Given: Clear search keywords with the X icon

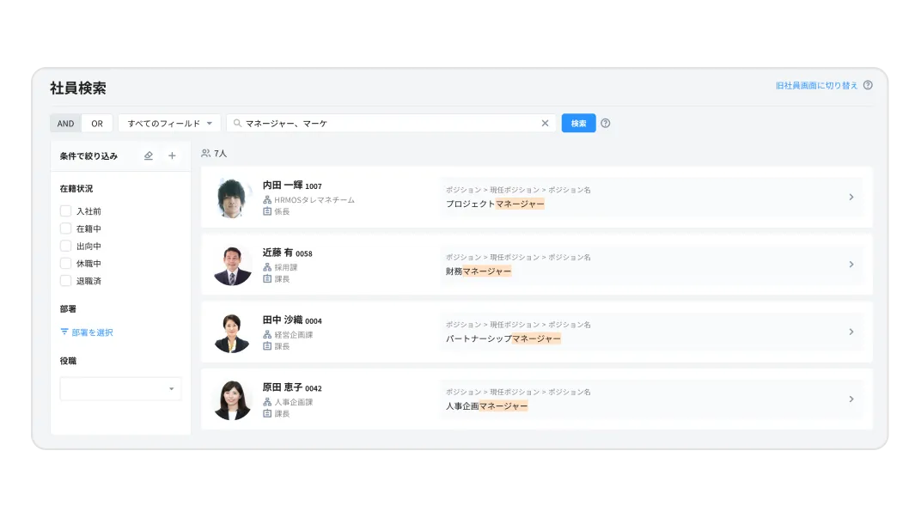Looking at the screenshot, I should (x=545, y=123).
